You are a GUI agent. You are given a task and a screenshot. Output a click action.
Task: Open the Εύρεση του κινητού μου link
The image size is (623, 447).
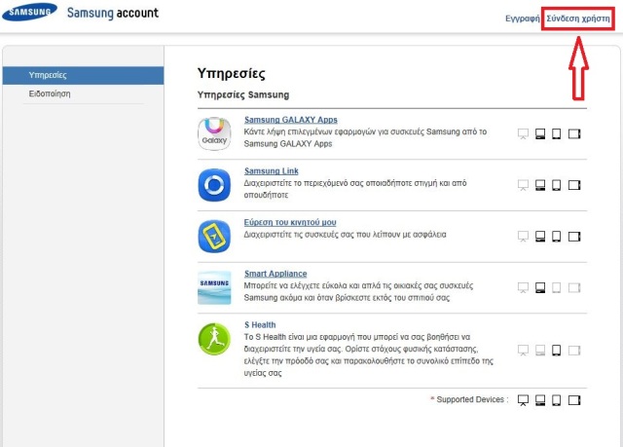pos(290,222)
